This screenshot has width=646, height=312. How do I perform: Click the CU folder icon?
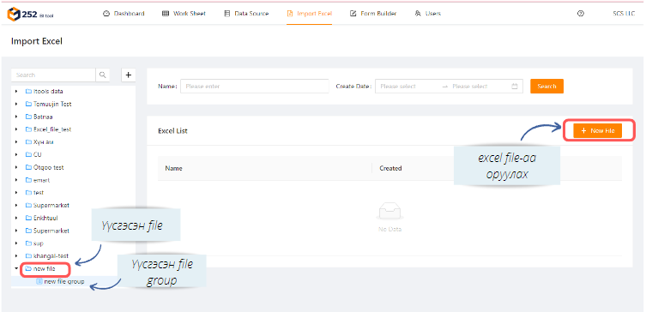tap(28, 155)
